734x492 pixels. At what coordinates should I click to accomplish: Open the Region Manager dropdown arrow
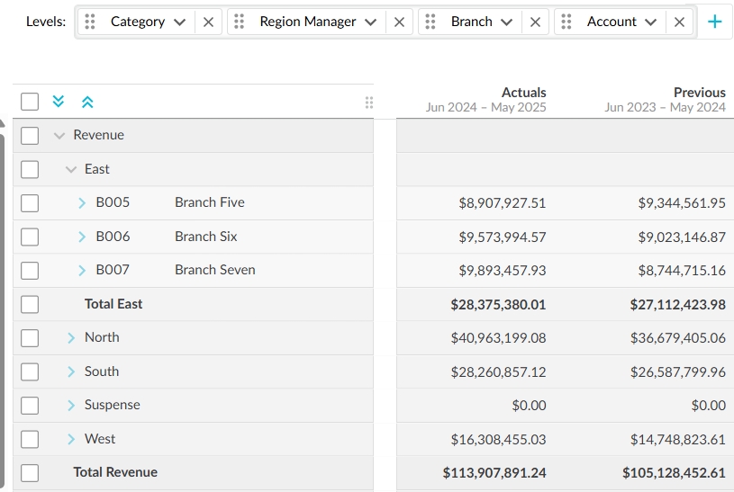[370, 22]
